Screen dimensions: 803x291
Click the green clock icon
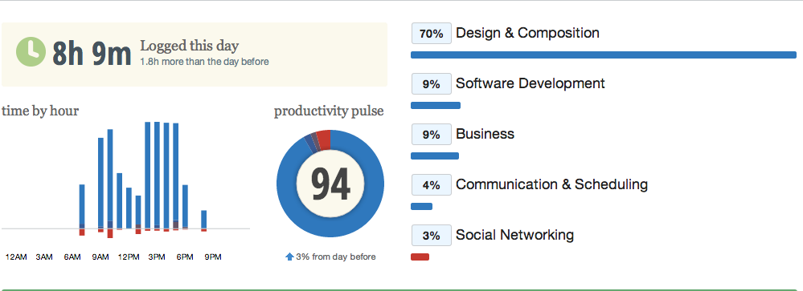(x=31, y=51)
